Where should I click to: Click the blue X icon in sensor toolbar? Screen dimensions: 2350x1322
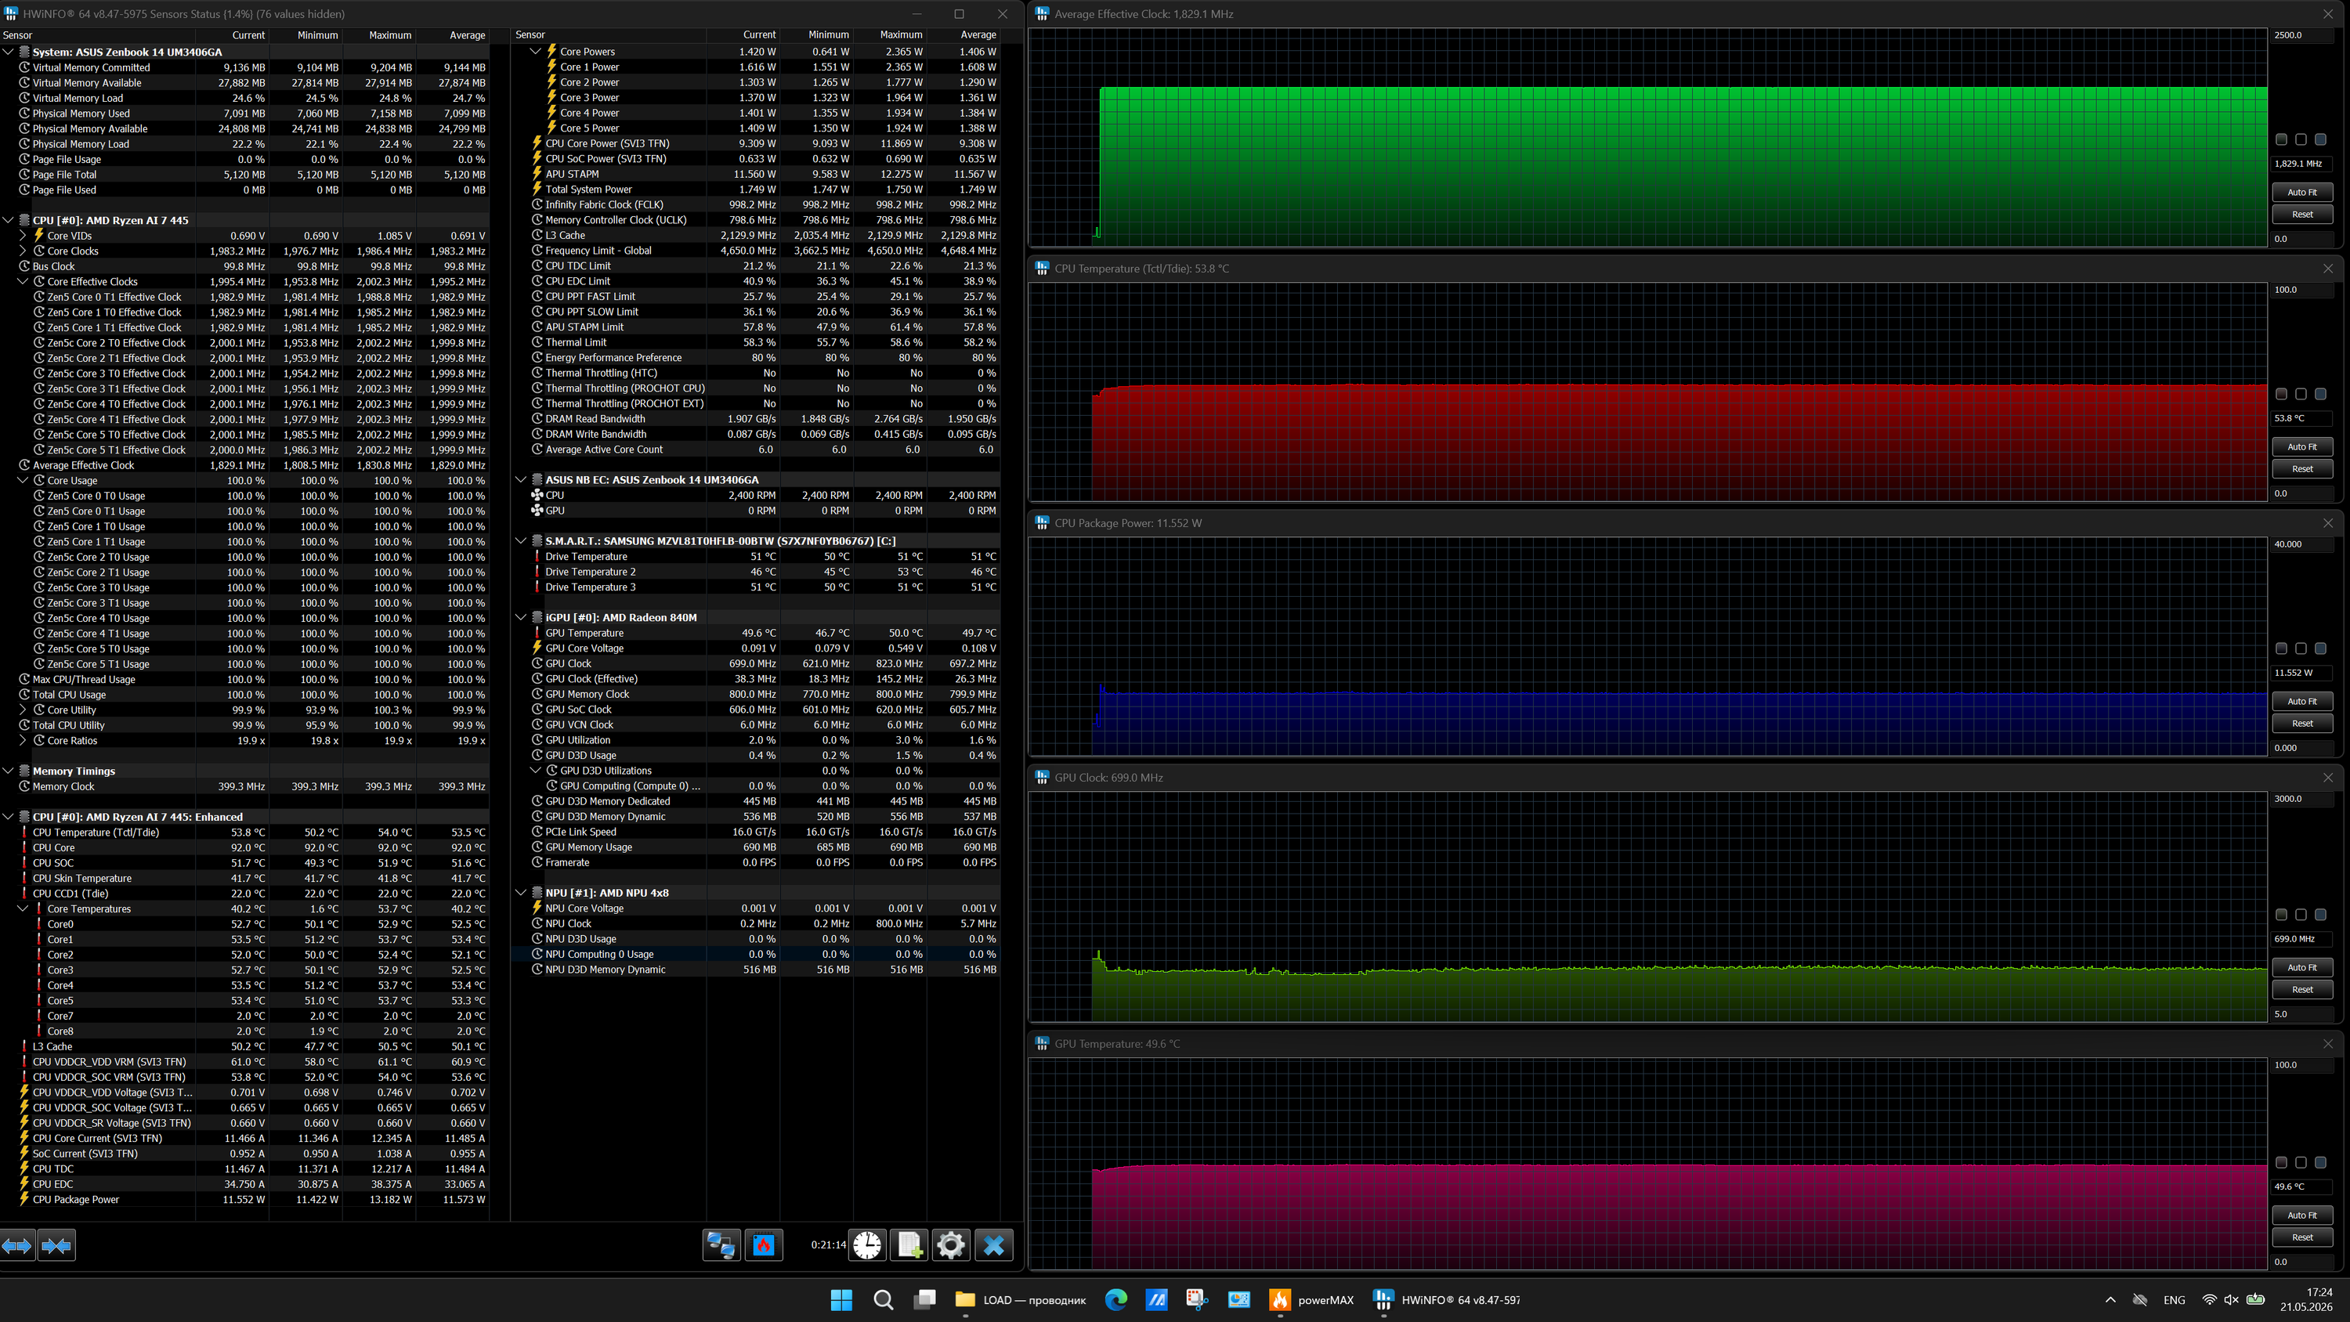coord(993,1245)
